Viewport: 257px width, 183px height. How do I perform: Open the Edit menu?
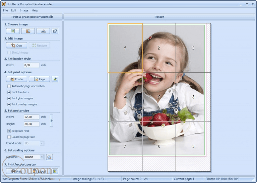point(14,10)
